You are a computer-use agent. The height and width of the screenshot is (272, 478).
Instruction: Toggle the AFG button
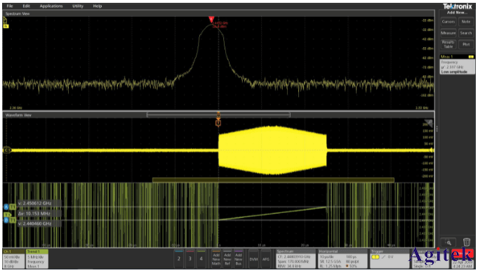tap(266, 259)
